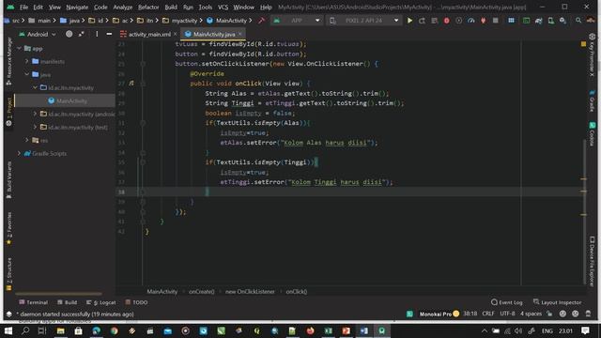Image resolution: width=601 pixels, height=338 pixels.
Task: Select opened file target icon in Project panel
Action: (x=69, y=34)
